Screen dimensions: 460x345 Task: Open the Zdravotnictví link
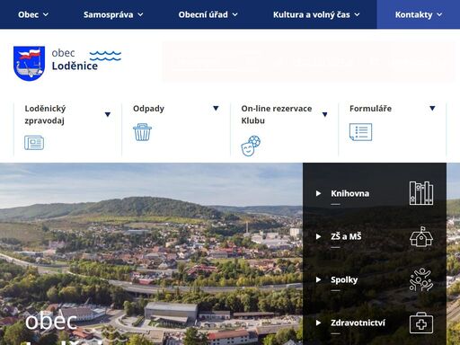(x=358, y=323)
